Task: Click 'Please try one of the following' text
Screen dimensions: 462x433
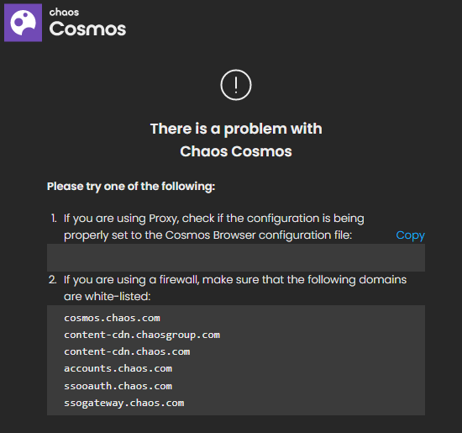Action: pos(131,187)
